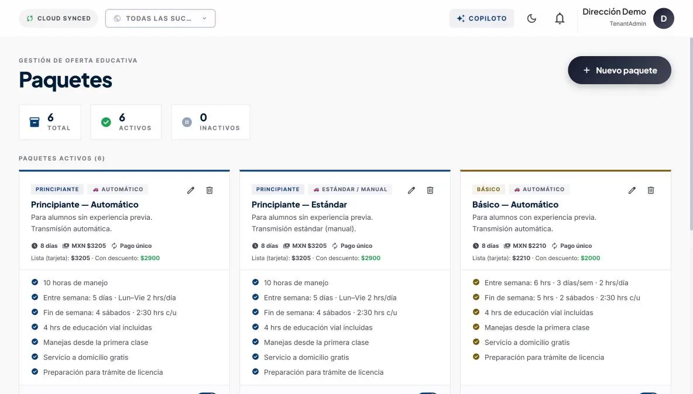Image resolution: width=693 pixels, height=394 pixels.
Task: Click 'Fin de semana: 5 hrs' feature line
Action: pyautogui.click(x=562, y=298)
